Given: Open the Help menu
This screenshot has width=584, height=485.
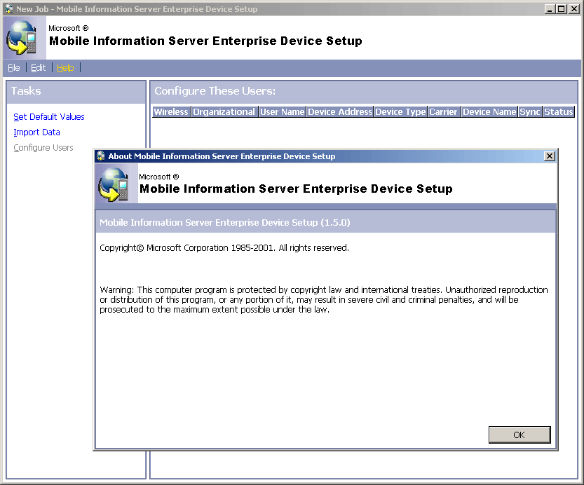Looking at the screenshot, I should click(x=65, y=68).
